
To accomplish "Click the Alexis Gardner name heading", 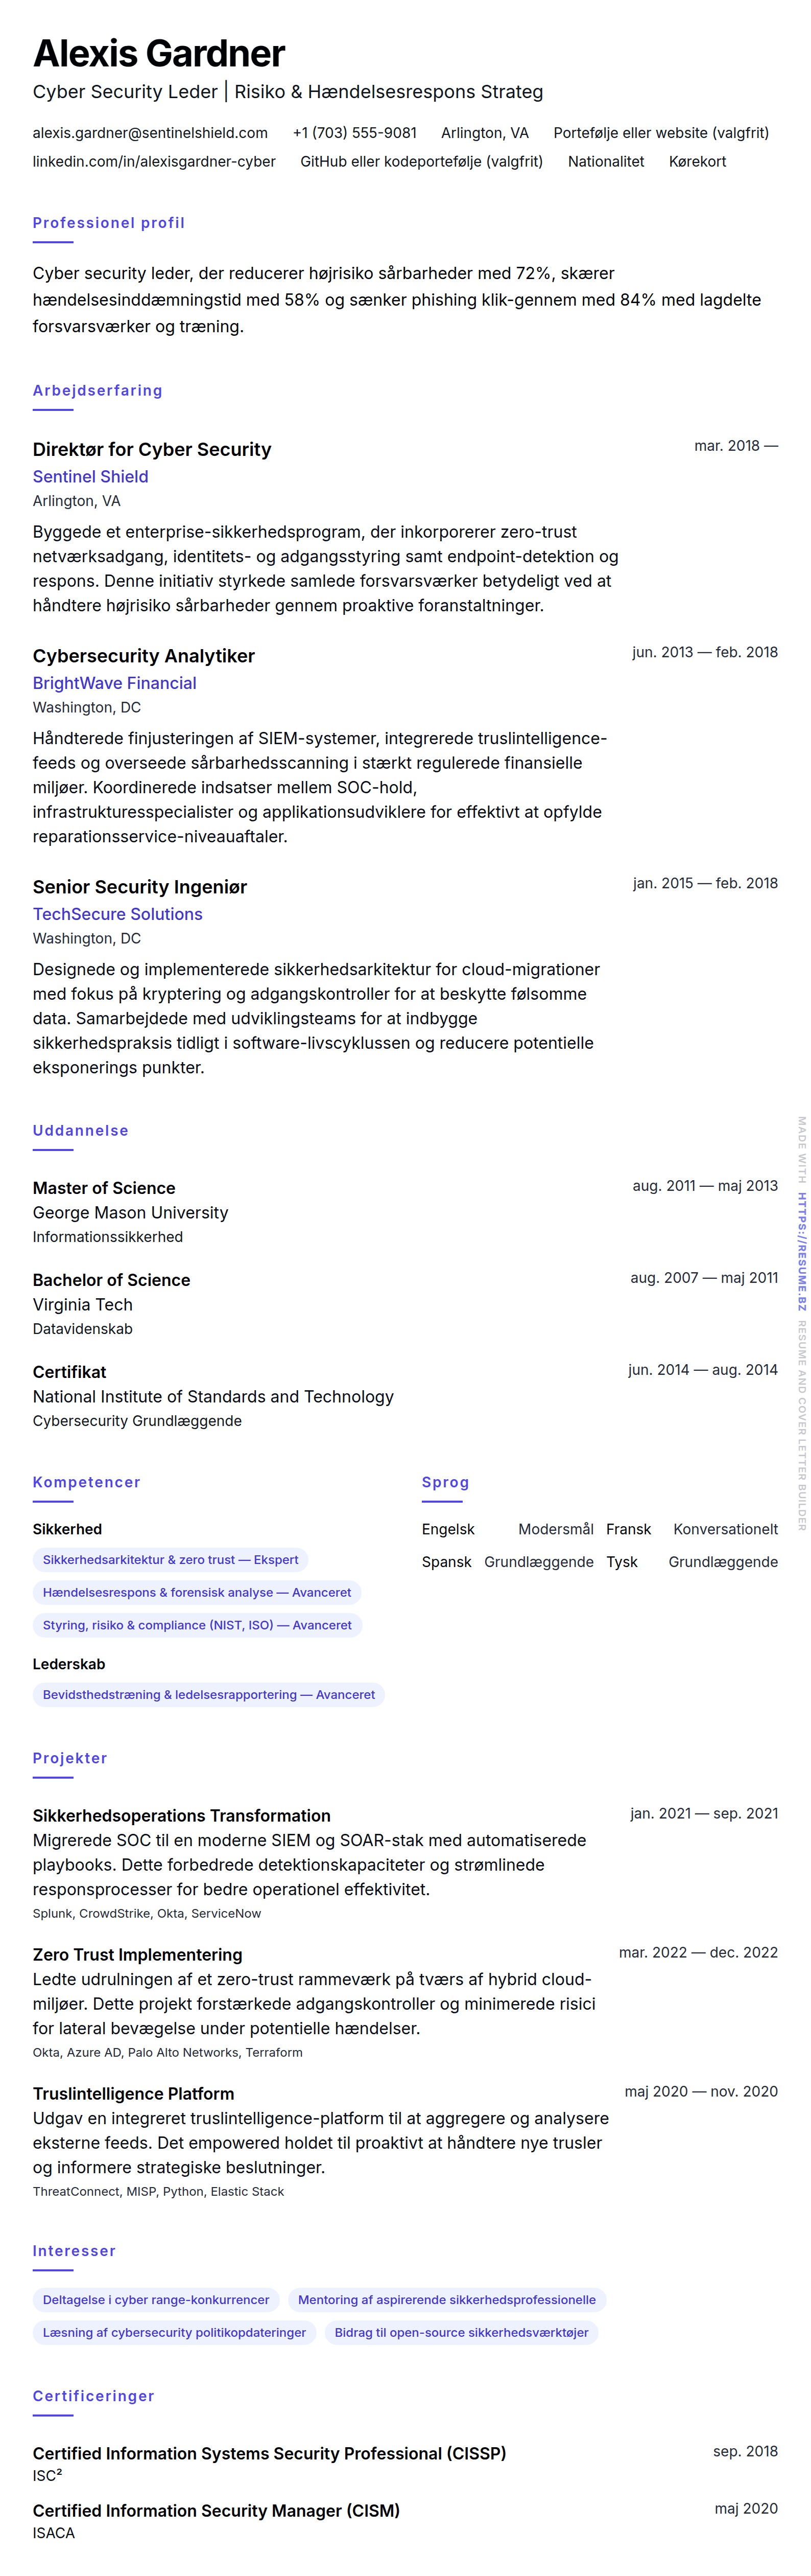I will pyautogui.click(x=159, y=53).
